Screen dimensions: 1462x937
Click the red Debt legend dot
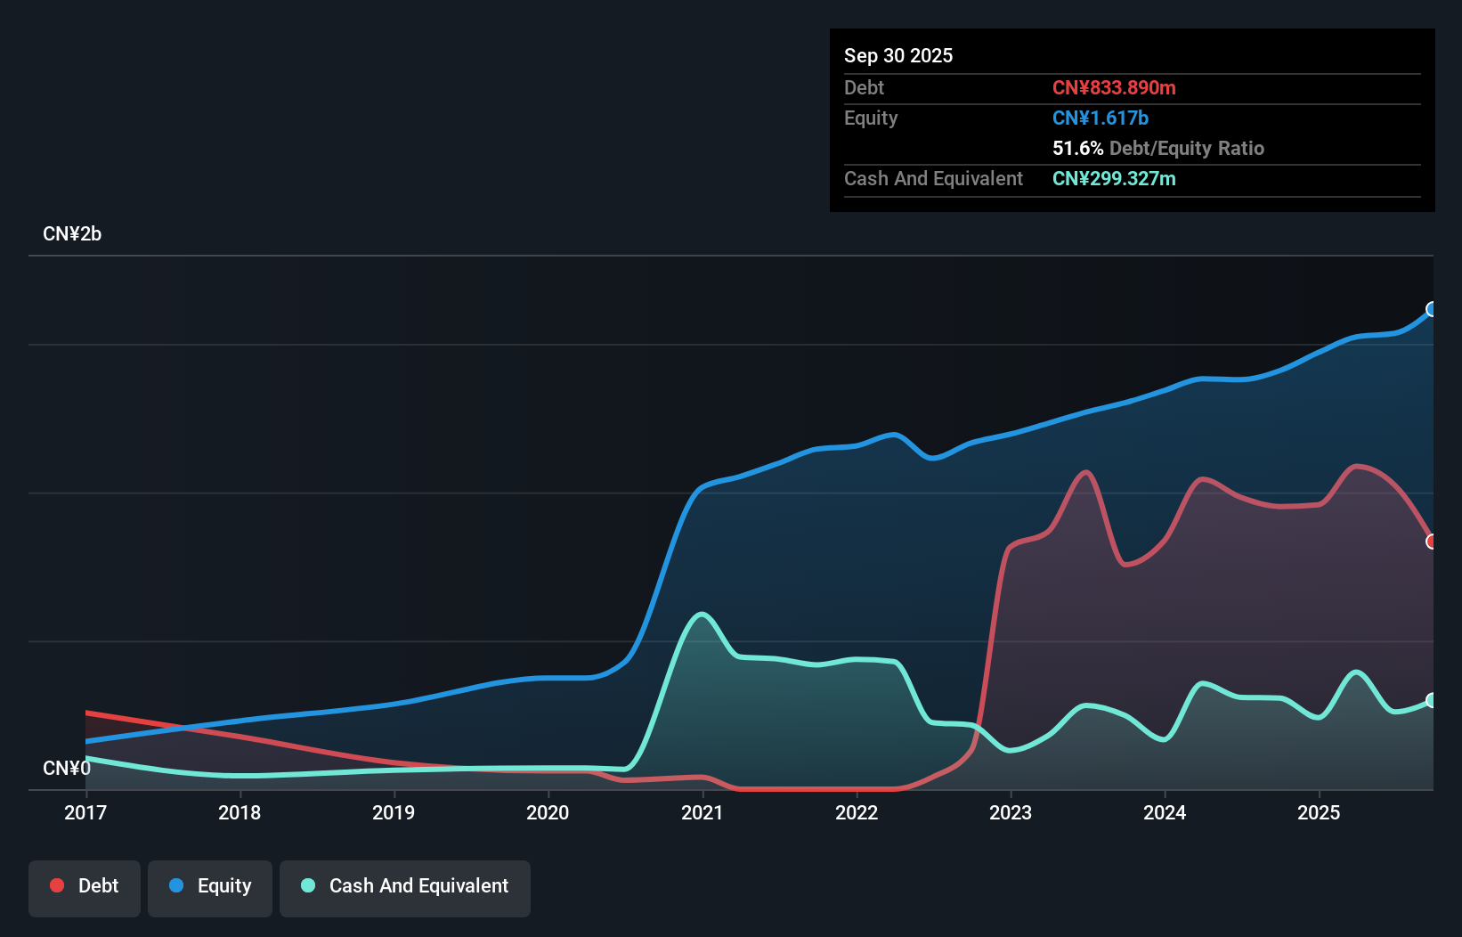[x=57, y=885]
